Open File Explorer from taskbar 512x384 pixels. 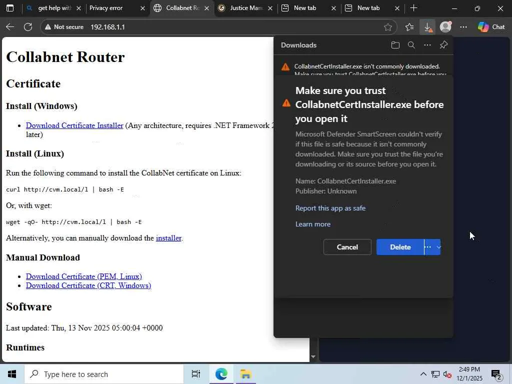click(x=245, y=374)
